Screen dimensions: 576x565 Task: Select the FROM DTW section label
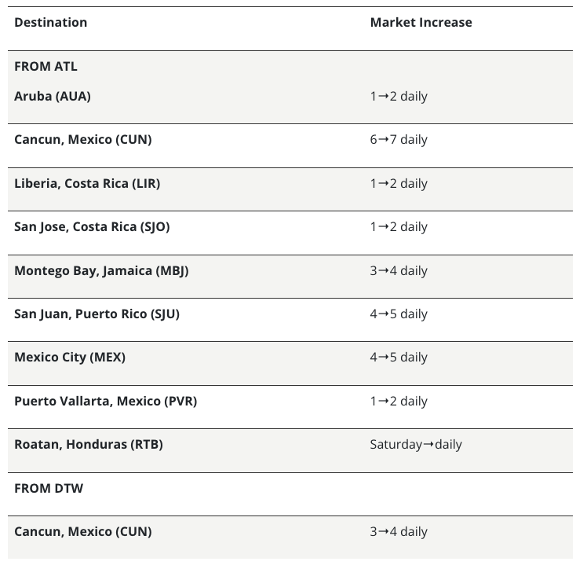(x=49, y=489)
